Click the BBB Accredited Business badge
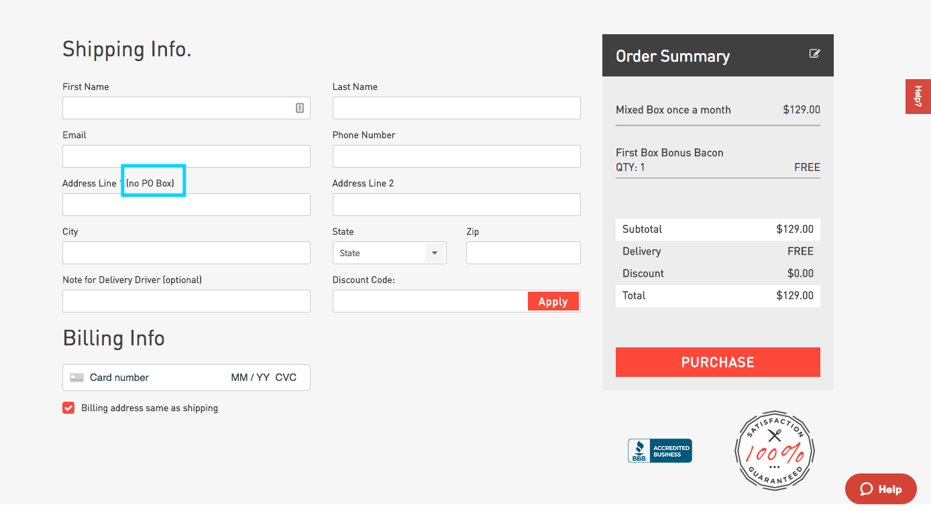This screenshot has height=511, width=931. 659,451
